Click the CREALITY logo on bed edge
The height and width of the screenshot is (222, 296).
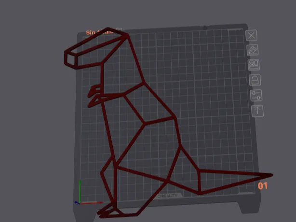167,196
